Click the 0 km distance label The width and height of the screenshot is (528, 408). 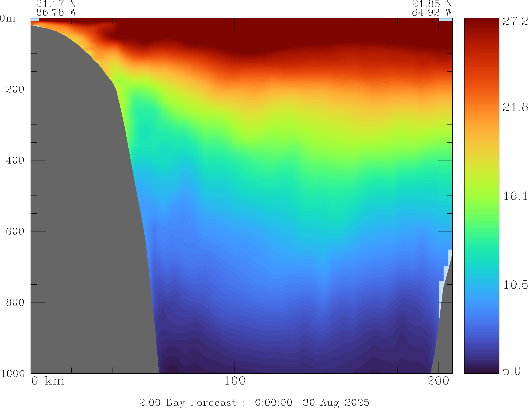click(48, 381)
